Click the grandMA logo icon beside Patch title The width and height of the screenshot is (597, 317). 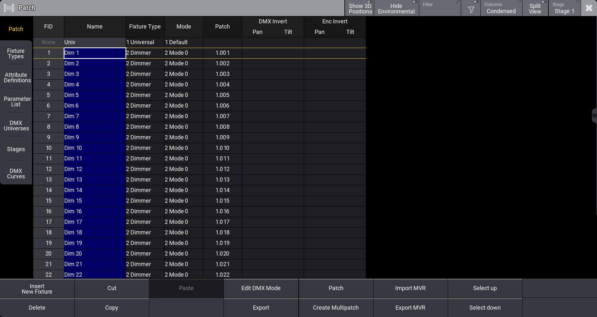point(9,8)
